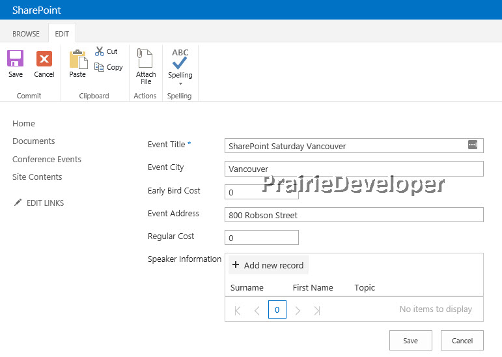The height and width of the screenshot is (357, 502).
Task: Go to the first page of the speaker grid
Action: pos(238,310)
